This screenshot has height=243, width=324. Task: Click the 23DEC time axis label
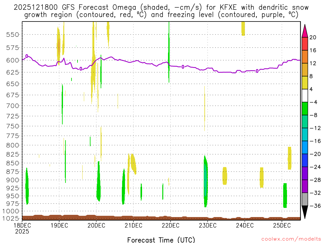click(x=208, y=225)
